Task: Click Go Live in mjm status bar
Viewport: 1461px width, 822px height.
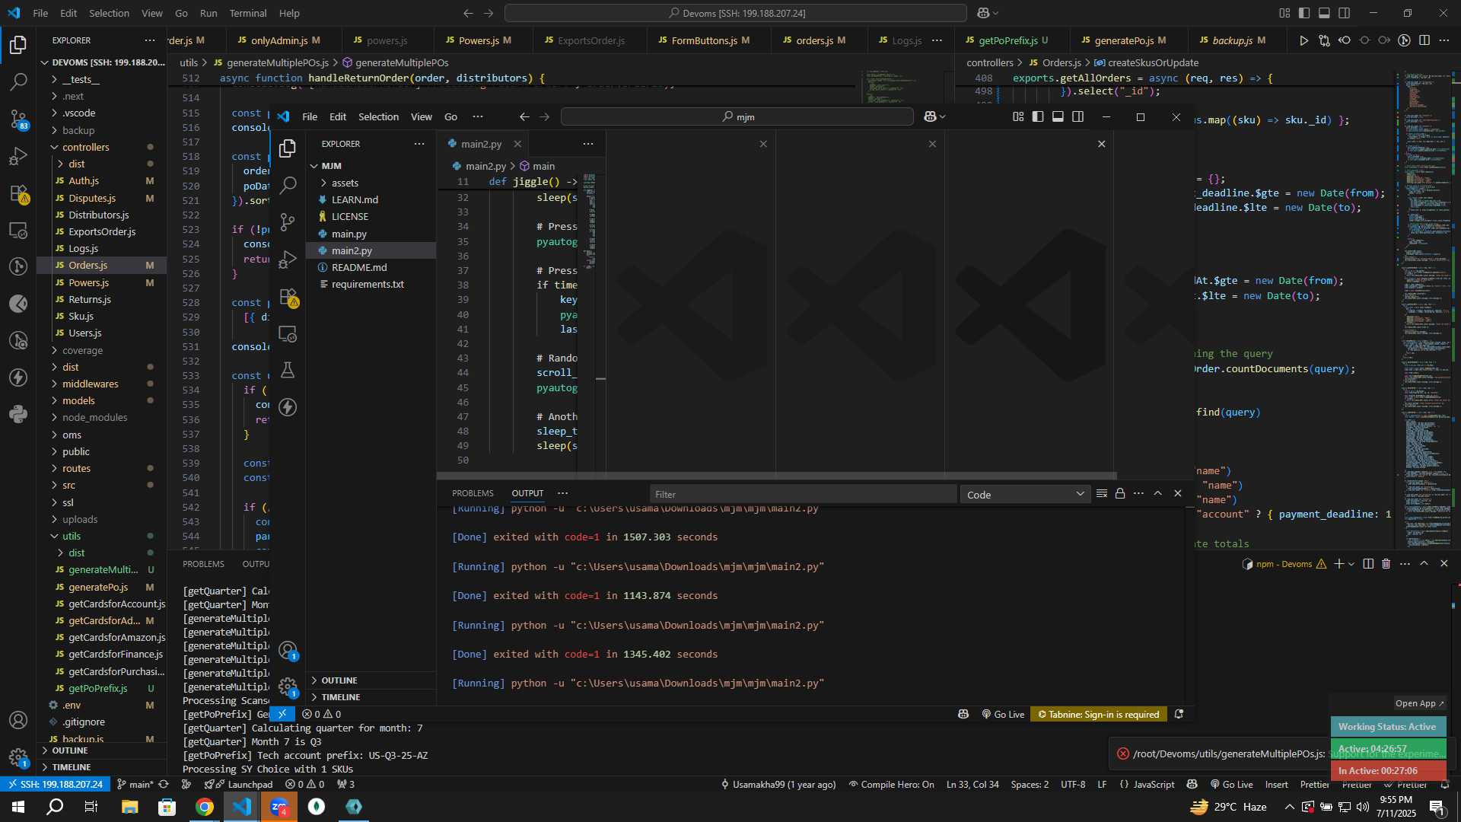Action: click(1003, 715)
